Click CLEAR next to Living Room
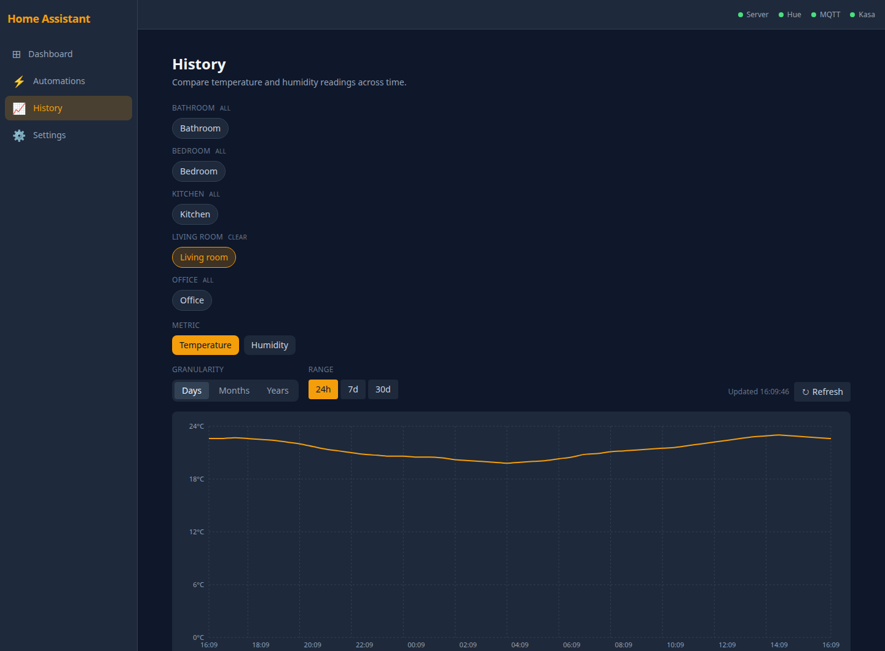The image size is (885, 651). (x=237, y=237)
